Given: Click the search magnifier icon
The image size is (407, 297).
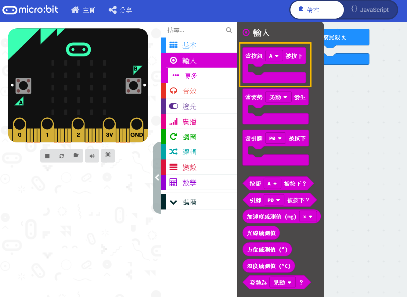Looking at the screenshot, I should click(229, 30).
